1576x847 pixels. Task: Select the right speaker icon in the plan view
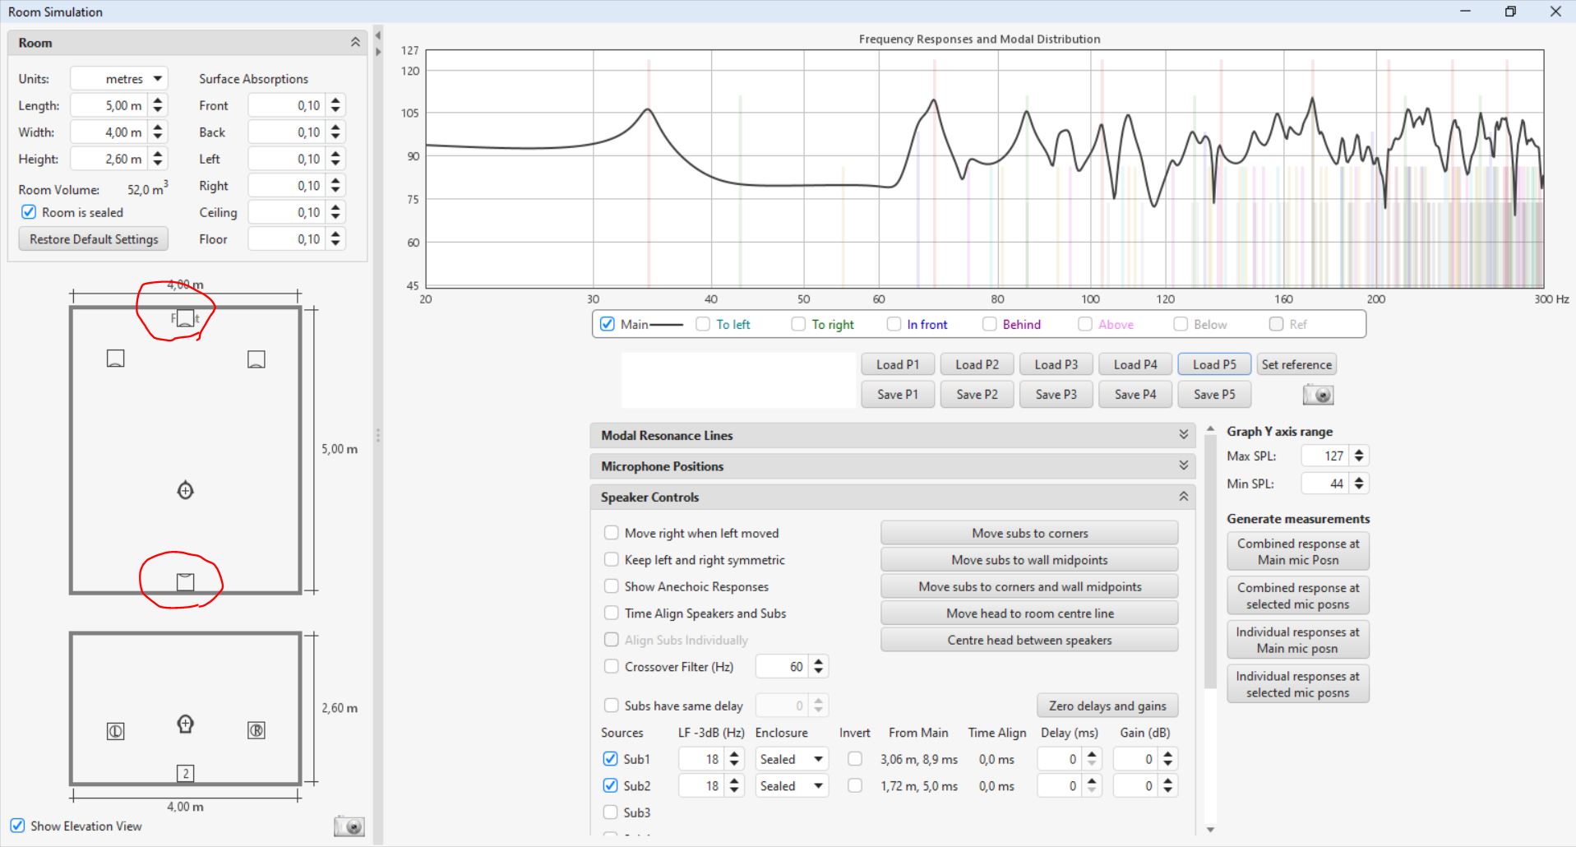[x=257, y=359]
